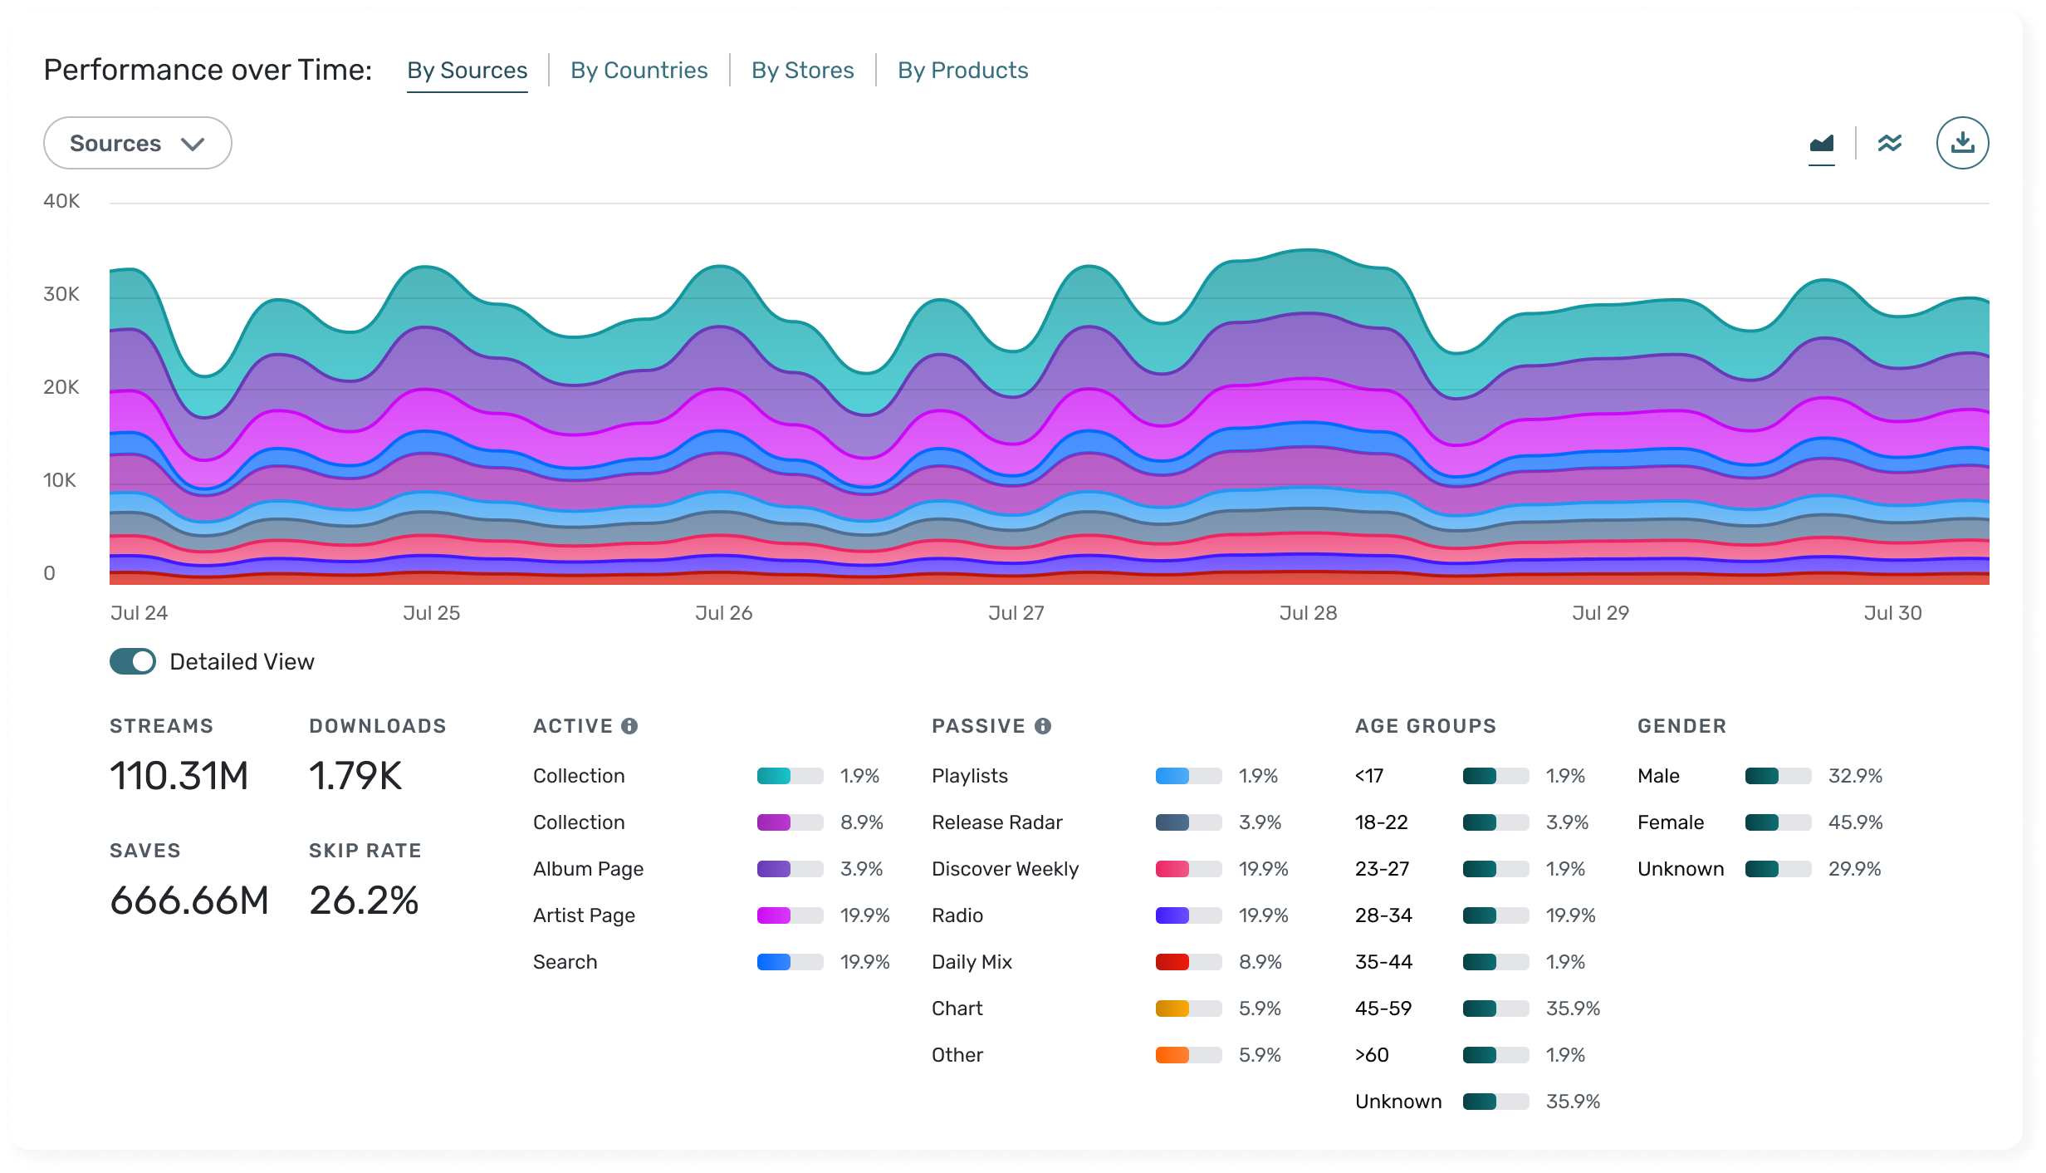Click the Chart yellow color swatch
This screenshot has height=1173, width=2046.
coord(1172,1009)
